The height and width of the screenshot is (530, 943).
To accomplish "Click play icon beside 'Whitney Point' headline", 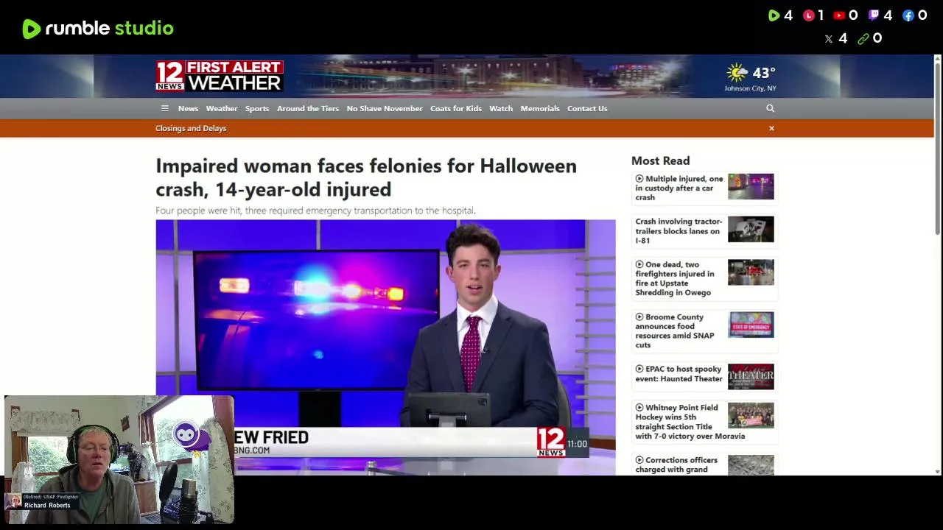I will pyautogui.click(x=639, y=408).
